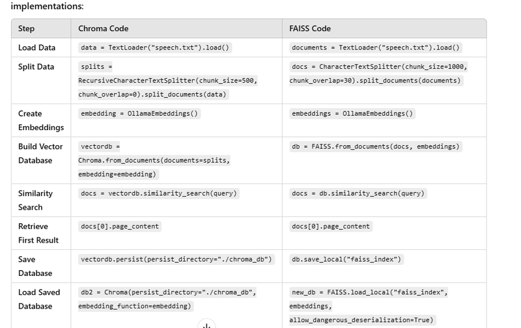Click the embedding = OllamaEmbeddings() snippet
Viewport: 521px width, 328px height.
(x=139, y=113)
